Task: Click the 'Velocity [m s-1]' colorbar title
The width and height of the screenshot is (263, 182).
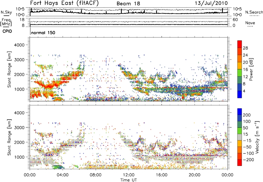Action: pos(257,137)
